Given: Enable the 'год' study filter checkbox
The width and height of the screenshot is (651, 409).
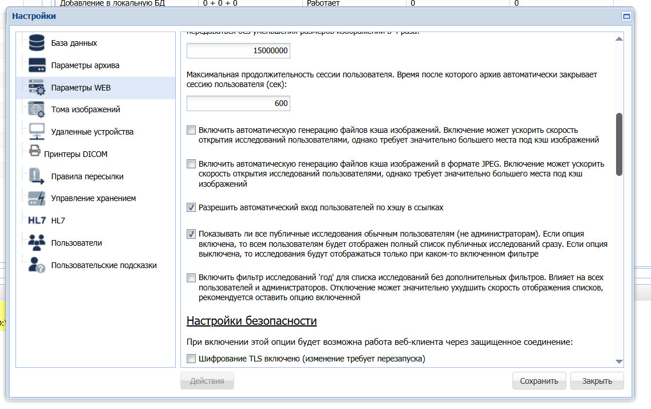Looking at the screenshot, I should (191, 277).
